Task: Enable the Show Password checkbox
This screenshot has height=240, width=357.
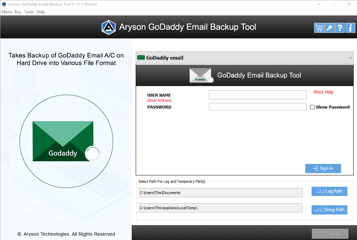Action: pyautogui.click(x=313, y=107)
